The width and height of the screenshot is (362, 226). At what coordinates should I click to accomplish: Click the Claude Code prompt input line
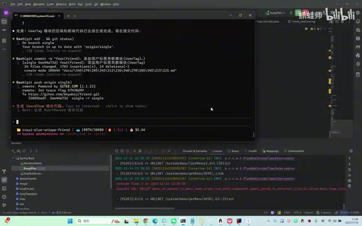[131, 122]
